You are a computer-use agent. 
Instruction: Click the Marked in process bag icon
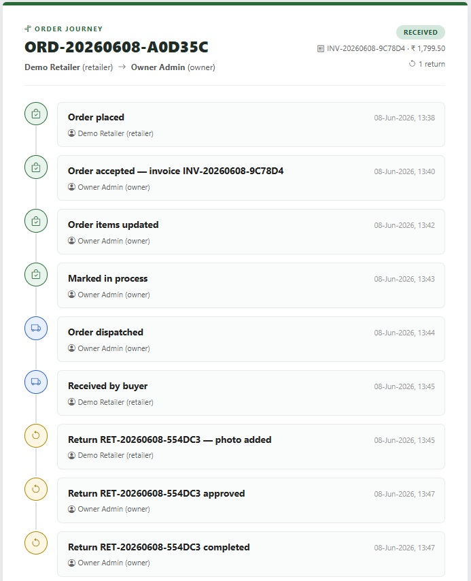[36, 275]
